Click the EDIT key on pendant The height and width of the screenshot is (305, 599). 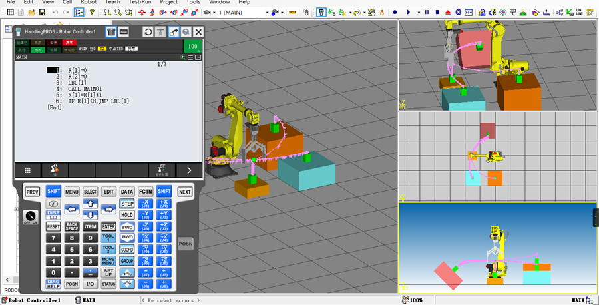coord(108,192)
